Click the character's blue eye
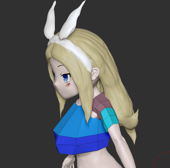 point(66,78)
